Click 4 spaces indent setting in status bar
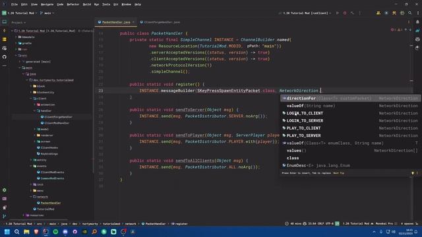Viewport: 422px width, 237px height. [x=407, y=224]
